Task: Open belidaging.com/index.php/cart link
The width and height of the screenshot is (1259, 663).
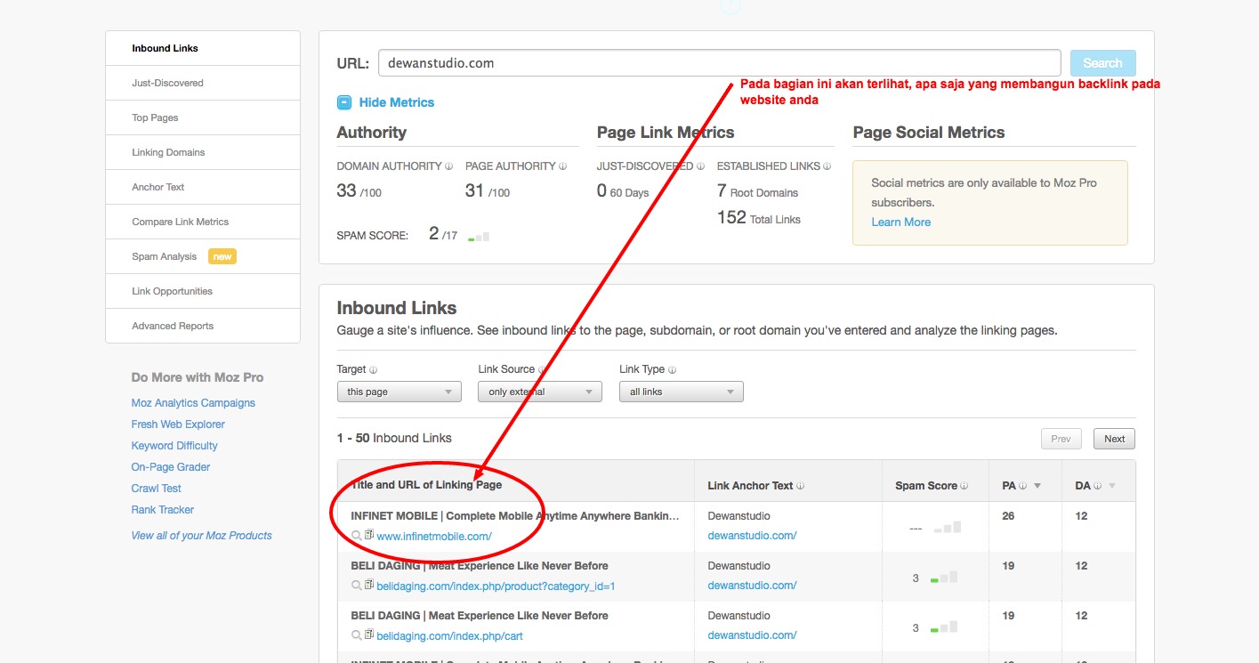Action: [x=449, y=636]
